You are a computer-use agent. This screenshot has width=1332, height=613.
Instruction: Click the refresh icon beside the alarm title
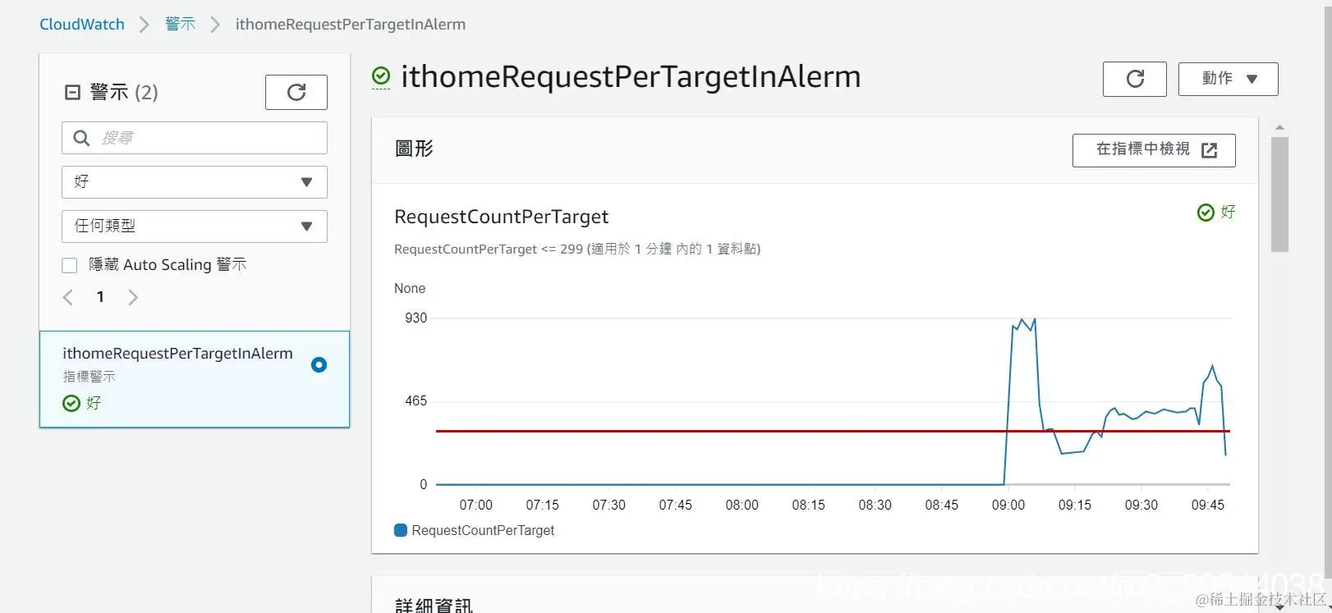(x=1134, y=79)
